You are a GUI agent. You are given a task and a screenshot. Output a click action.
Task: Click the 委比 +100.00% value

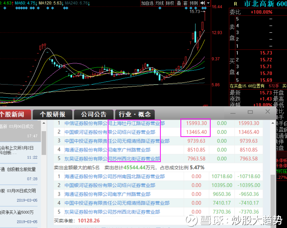[x=262, y=12]
